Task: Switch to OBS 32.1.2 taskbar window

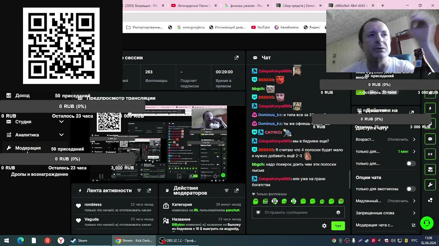Action: pyautogui.click(x=178, y=241)
